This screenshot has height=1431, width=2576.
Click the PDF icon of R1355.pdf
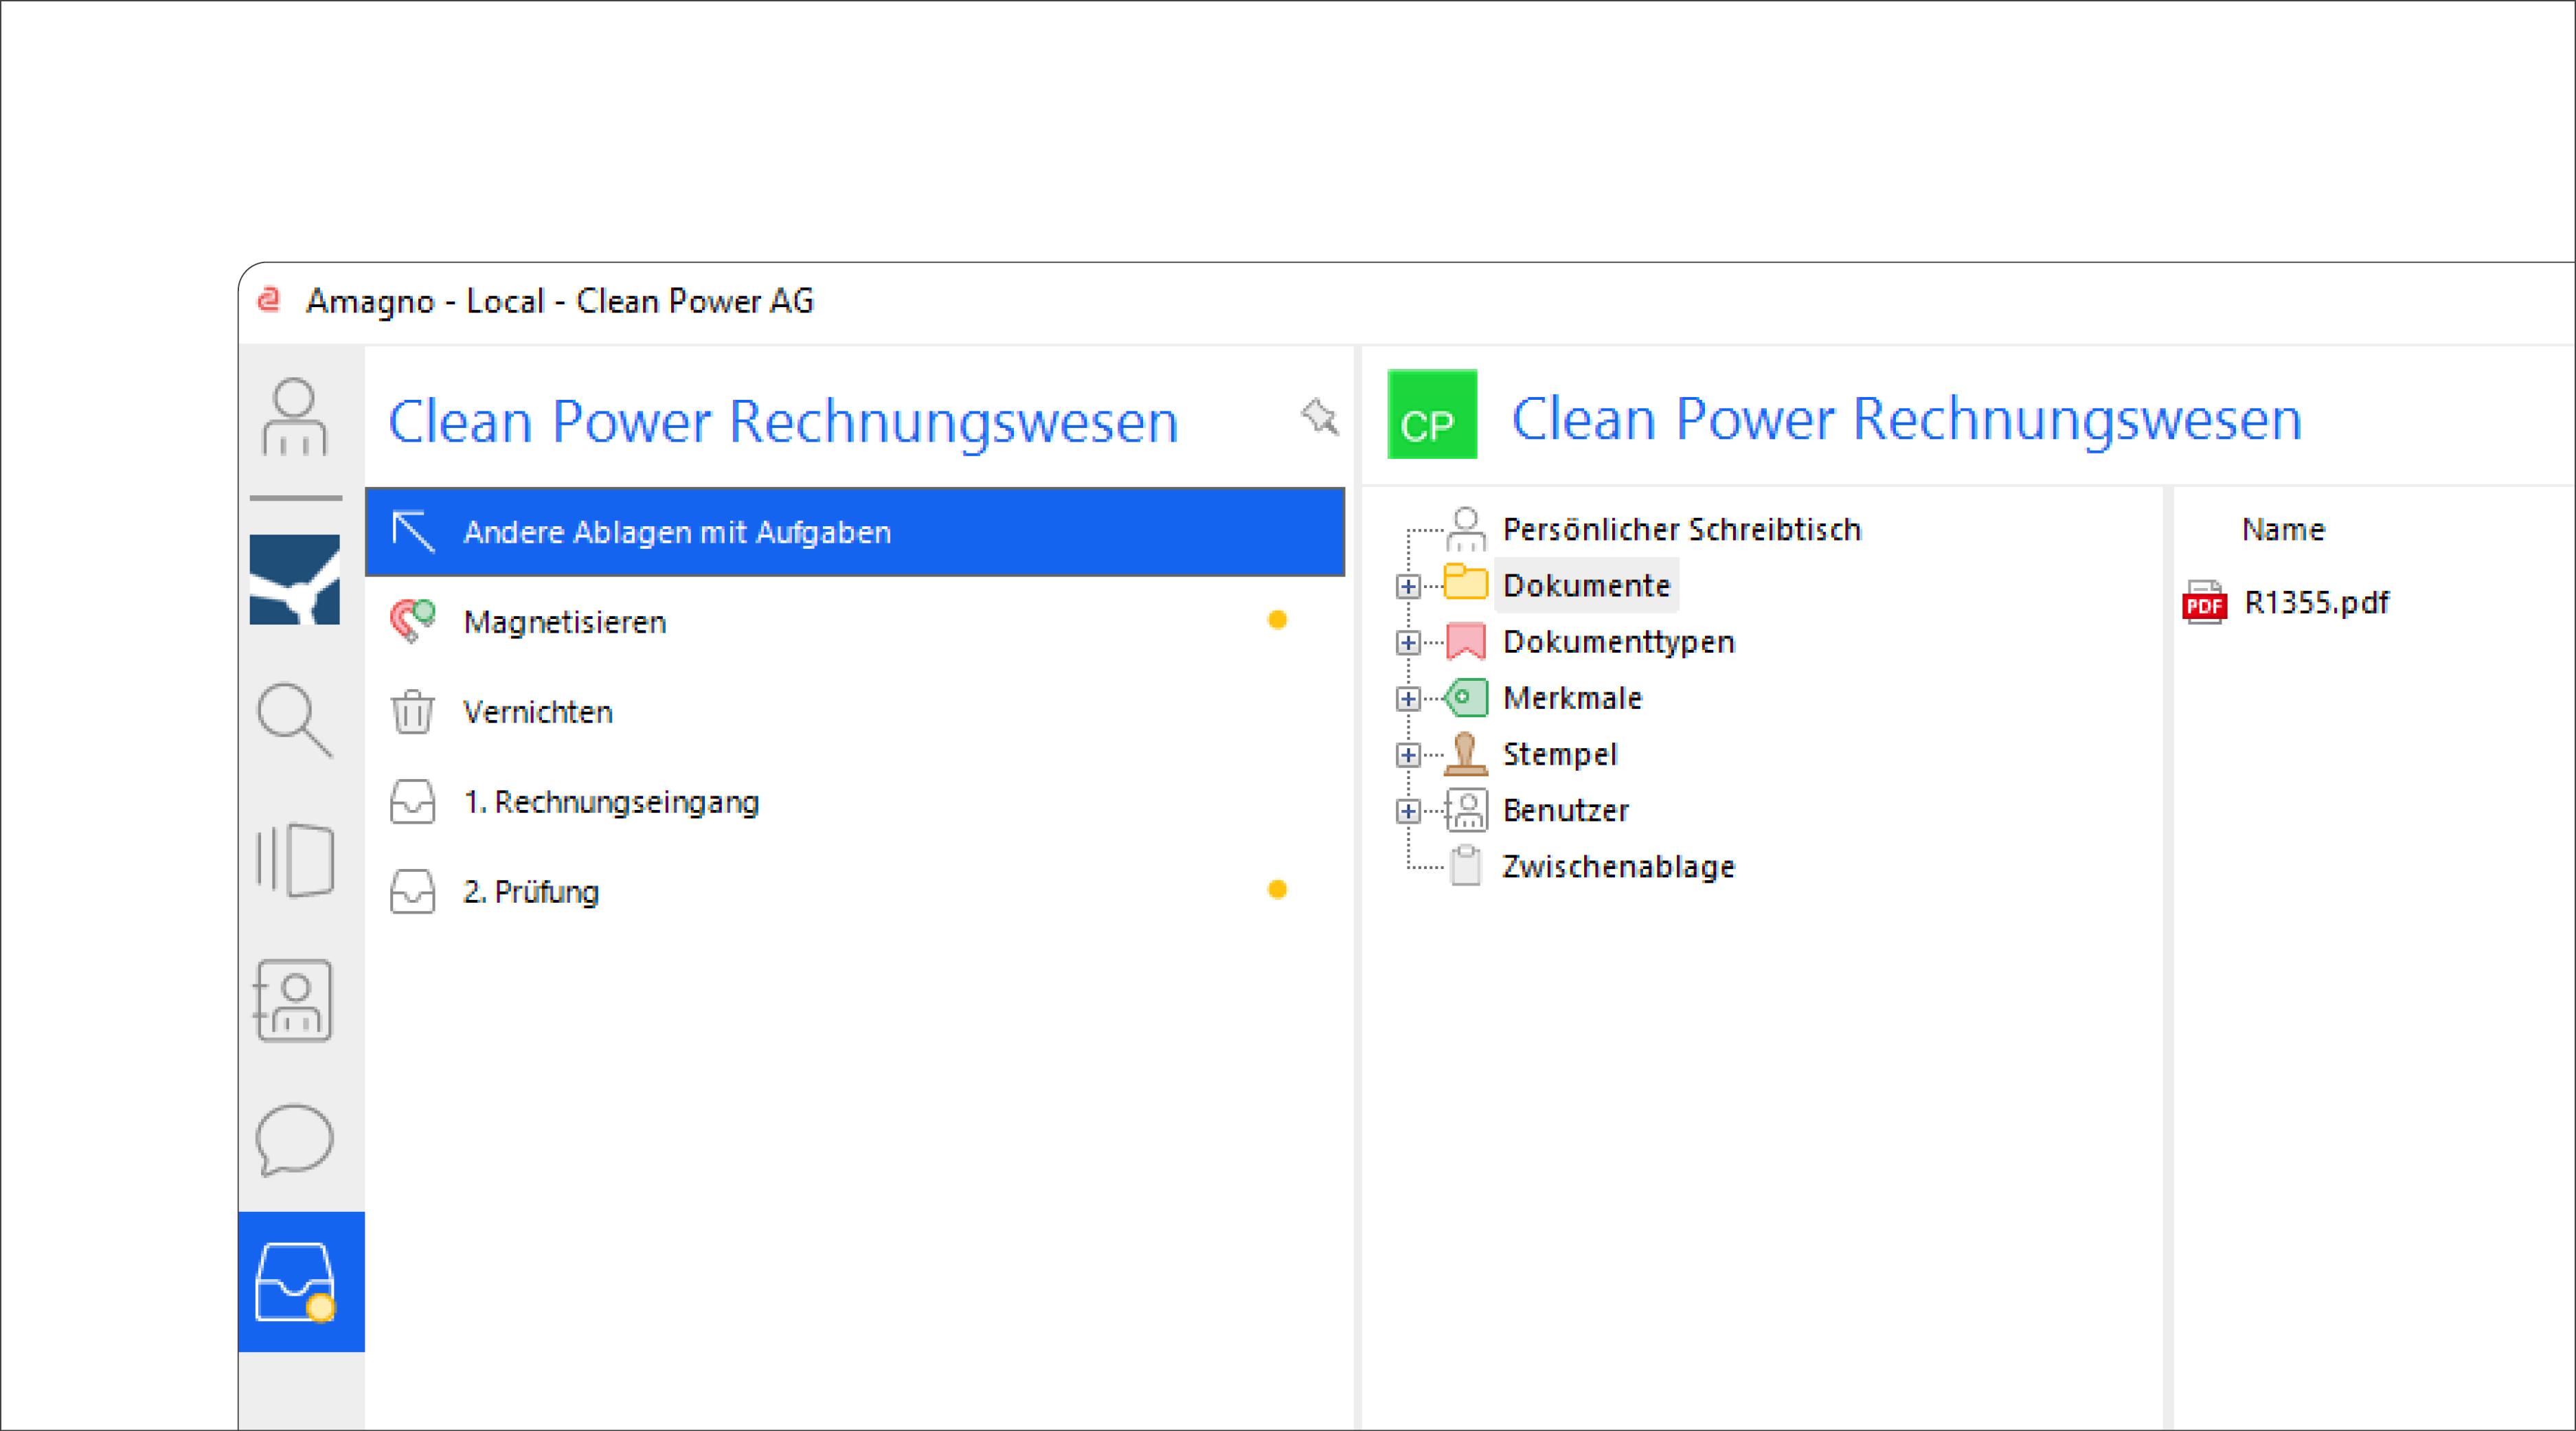point(2204,603)
